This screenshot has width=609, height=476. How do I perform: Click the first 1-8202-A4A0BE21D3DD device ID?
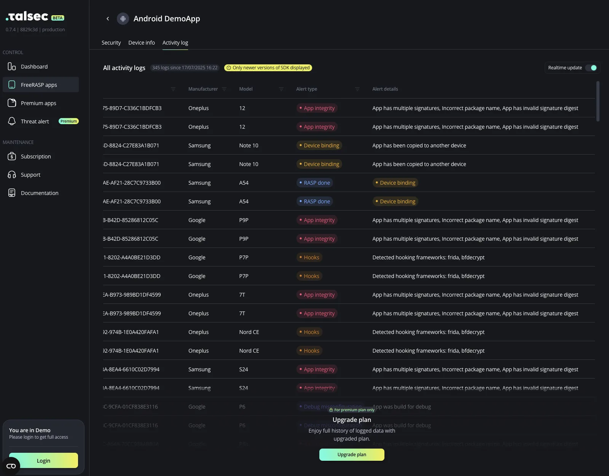[x=132, y=257]
